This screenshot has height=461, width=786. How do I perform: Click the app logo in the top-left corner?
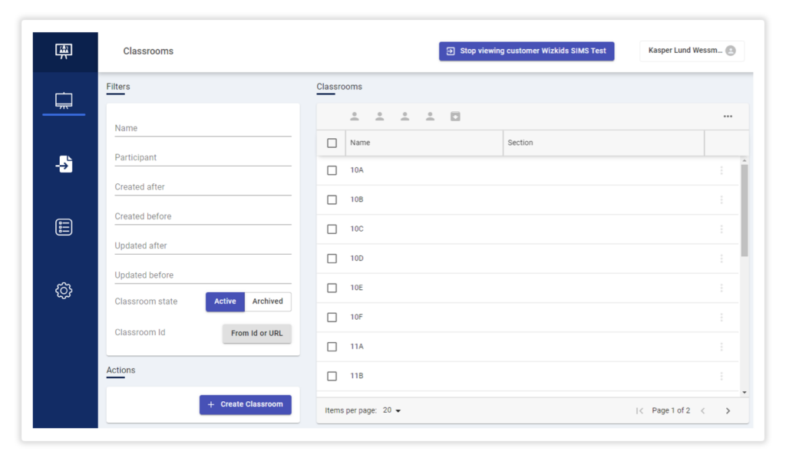pos(64,51)
